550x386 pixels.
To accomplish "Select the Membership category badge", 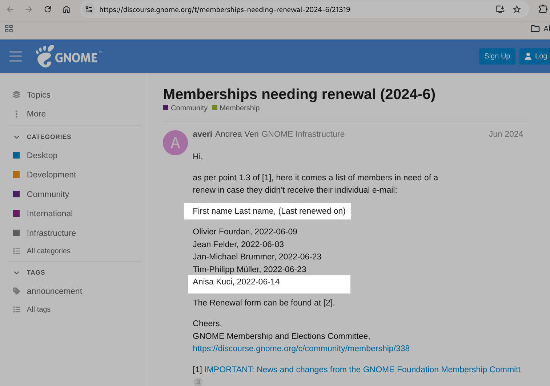I will point(236,108).
